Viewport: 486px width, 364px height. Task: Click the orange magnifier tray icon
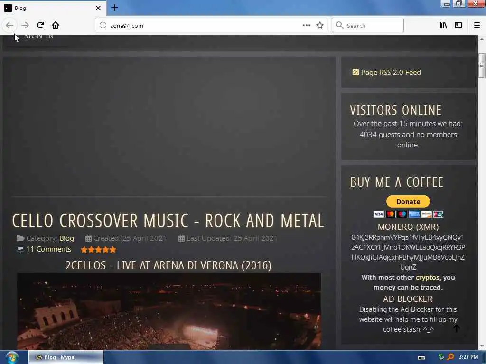tap(451, 357)
